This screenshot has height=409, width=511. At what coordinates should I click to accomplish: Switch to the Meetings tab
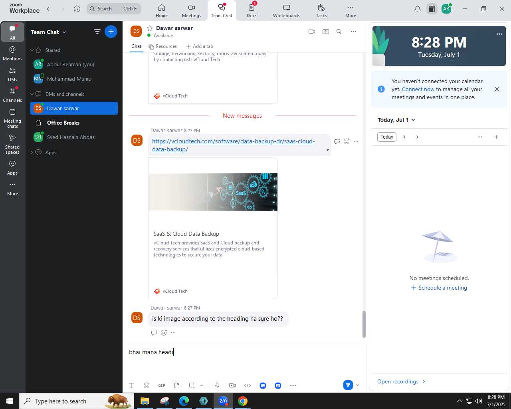[x=192, y=11]
